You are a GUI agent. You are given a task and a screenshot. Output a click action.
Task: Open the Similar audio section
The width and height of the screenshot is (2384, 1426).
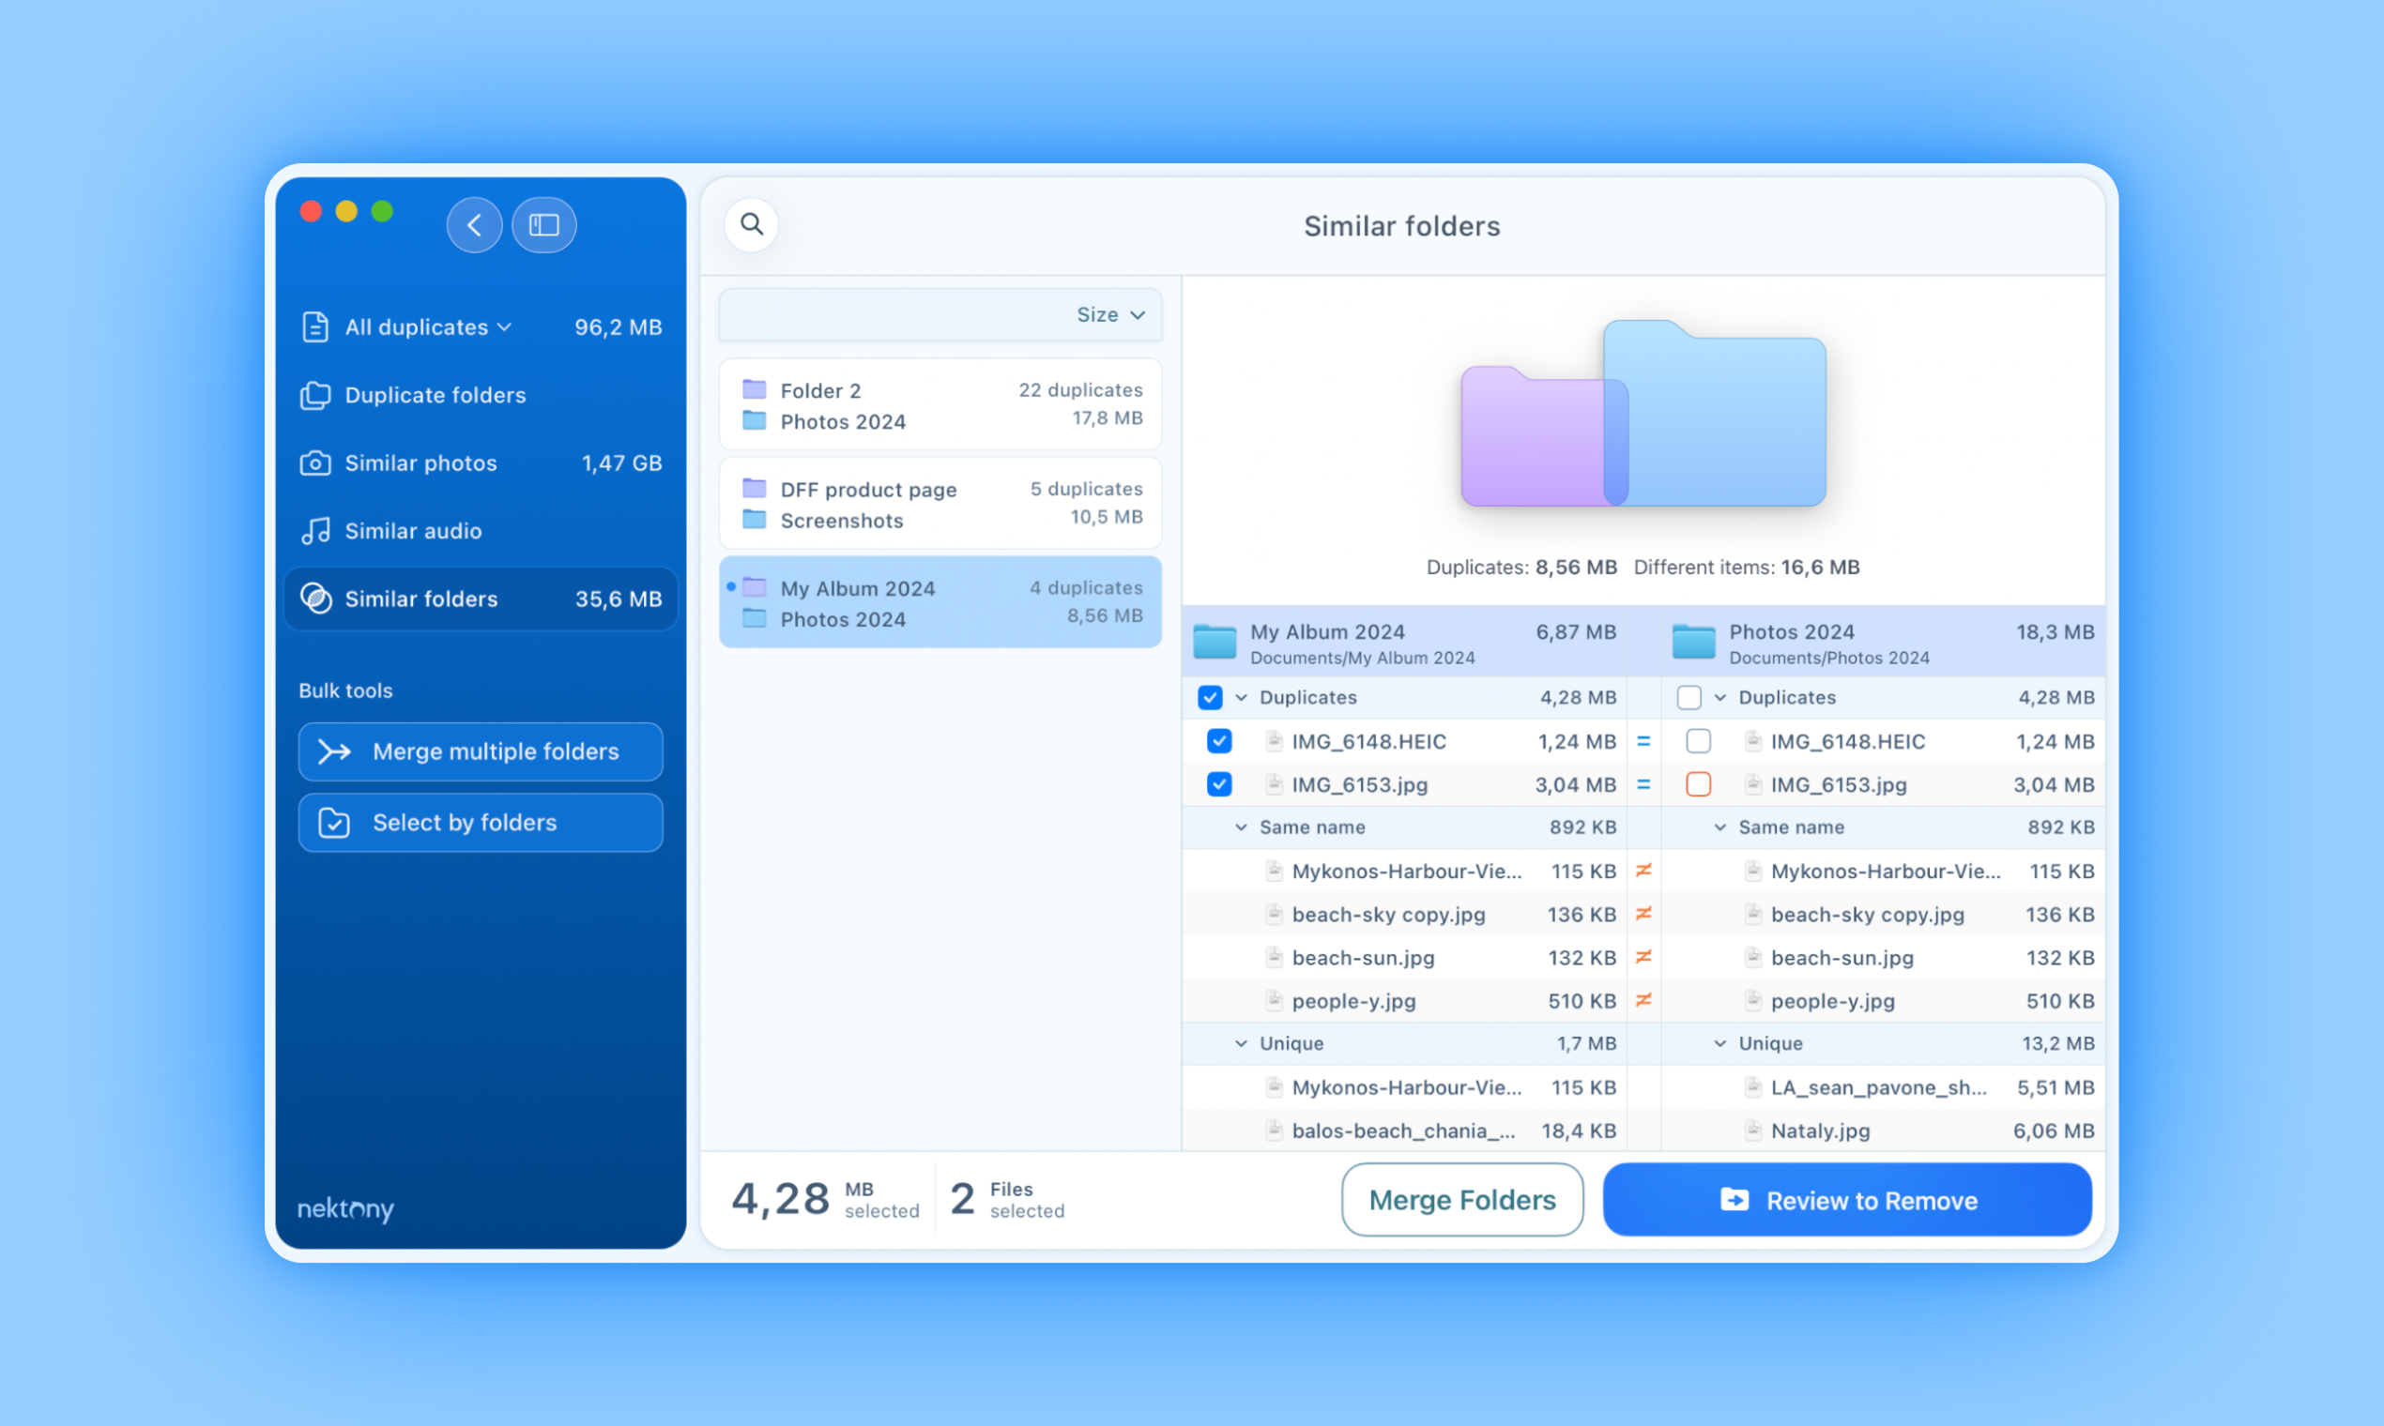click(412, 530)
